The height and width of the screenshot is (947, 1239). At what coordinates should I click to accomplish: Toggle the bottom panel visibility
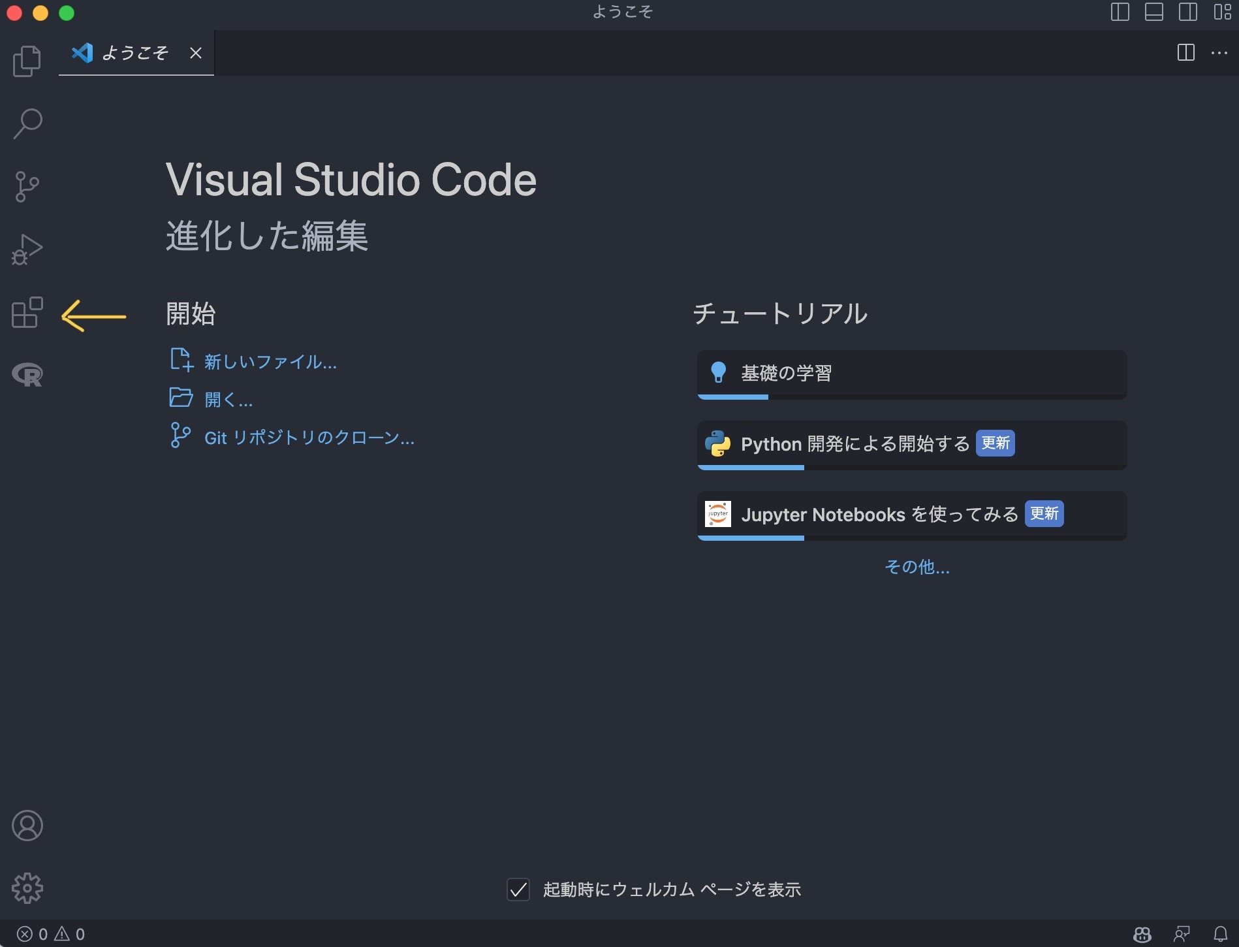coord(1153,12)
